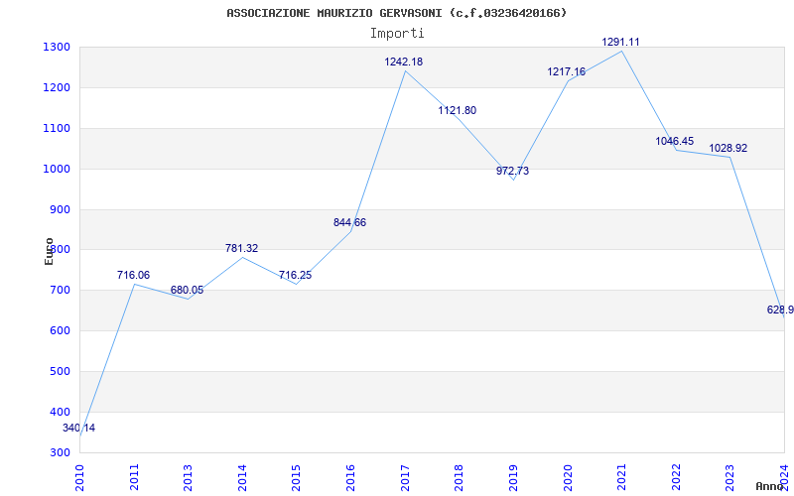This screenshot has height=496, width=794.
Task: Select the 716.06 data label
Action: tap(134, 276)
